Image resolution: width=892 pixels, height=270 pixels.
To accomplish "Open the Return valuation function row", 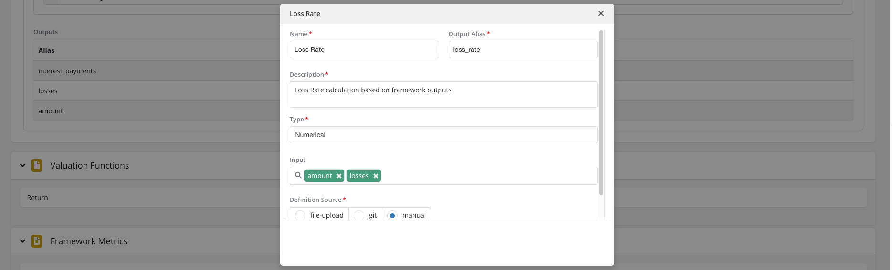I will 143,198.
